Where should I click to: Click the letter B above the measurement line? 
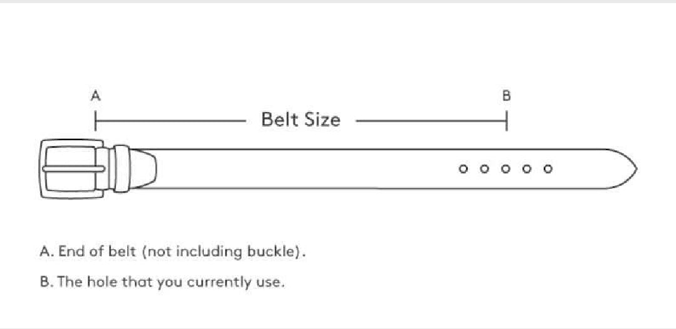coord(506,96)
